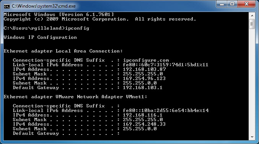Open the cmd.exe system menu icon
Screen dimensions: 259x144
point(7,6)
